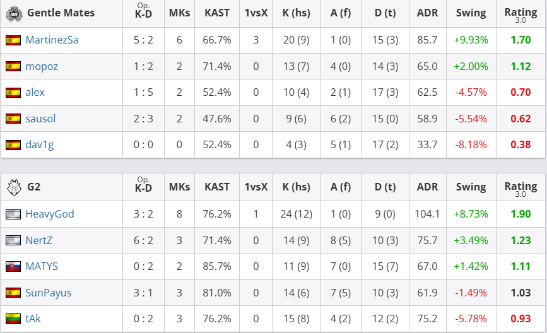Sort the Gentle Mates table by ADR
The image size is (547, 333).
coord(427,13)
